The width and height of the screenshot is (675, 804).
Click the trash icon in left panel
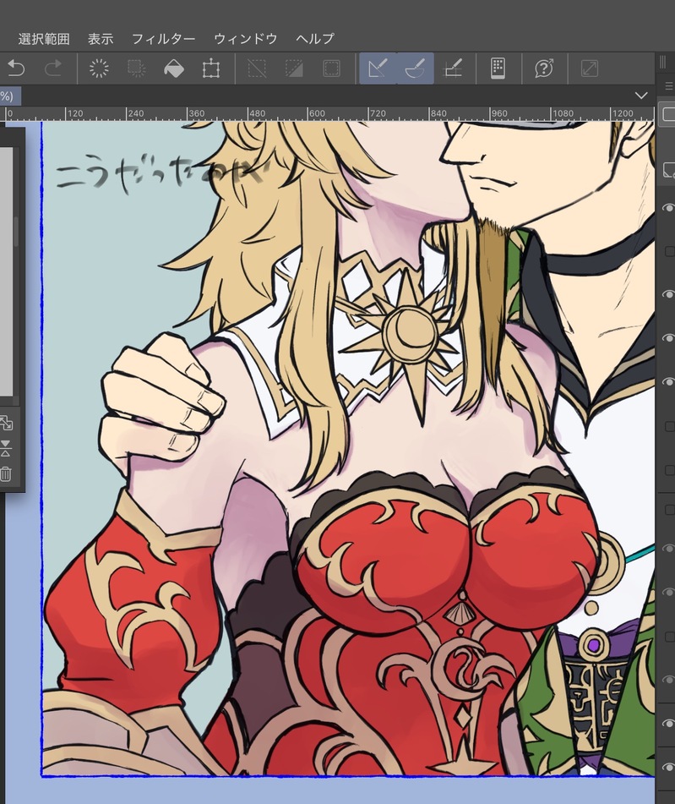click(x=6, y=473)
